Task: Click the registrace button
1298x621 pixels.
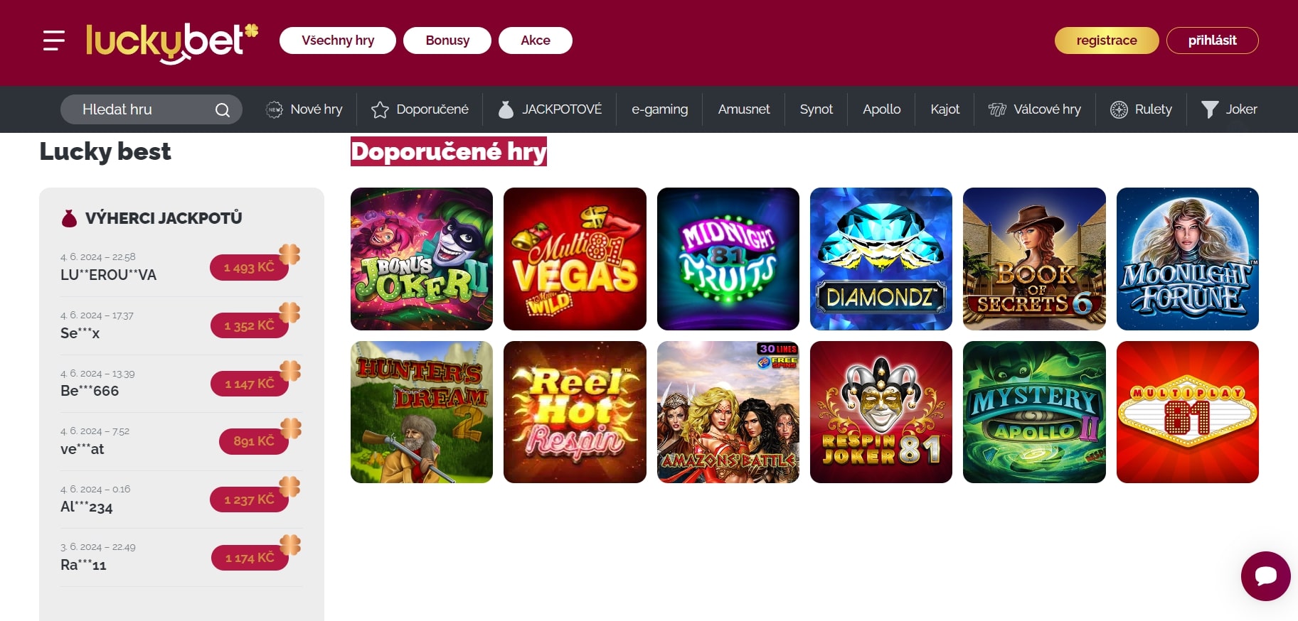Action: [1107, 40]
